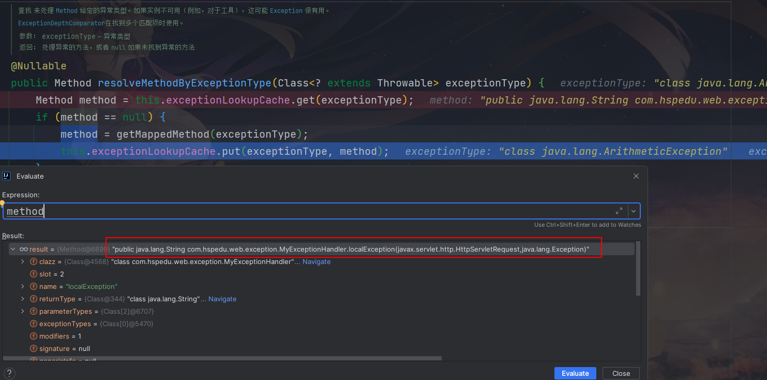Click Navigate link on the returnType row

point(222,299)
